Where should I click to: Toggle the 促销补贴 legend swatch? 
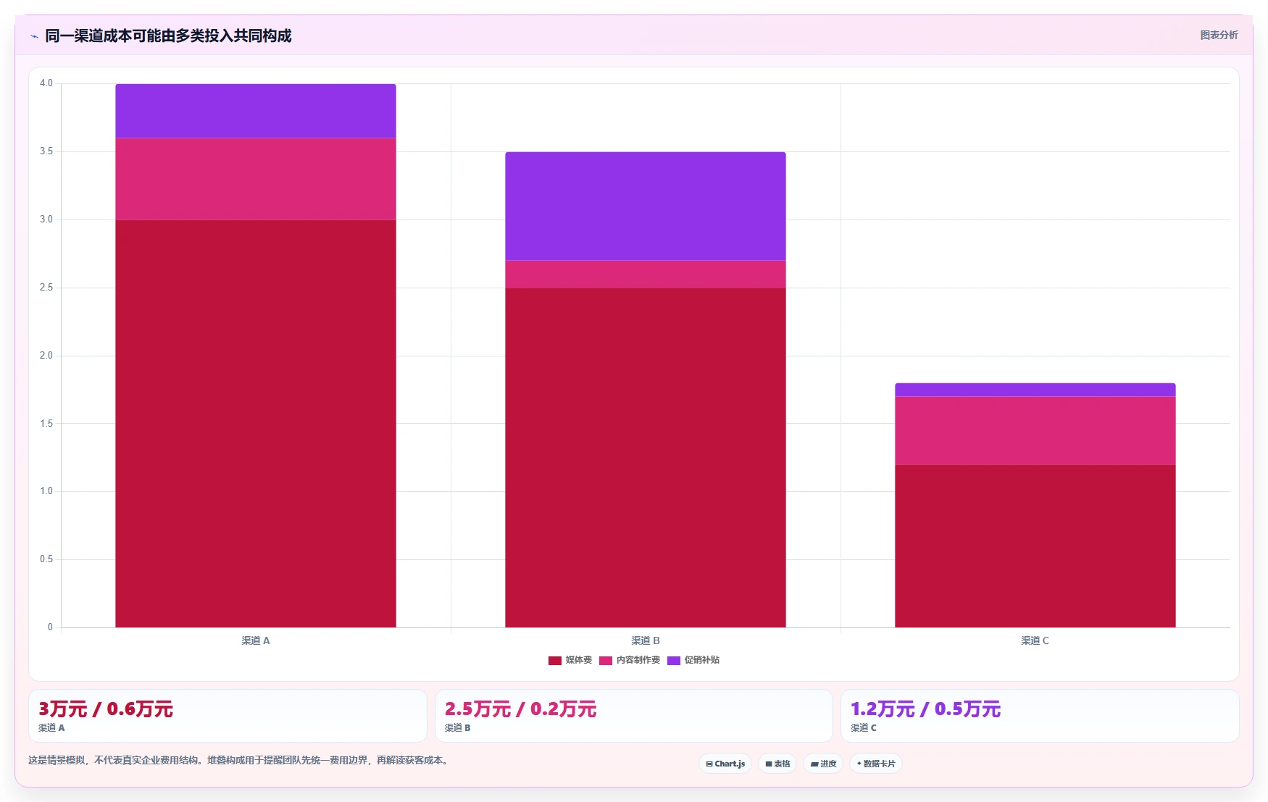click(x=674, y=660)
